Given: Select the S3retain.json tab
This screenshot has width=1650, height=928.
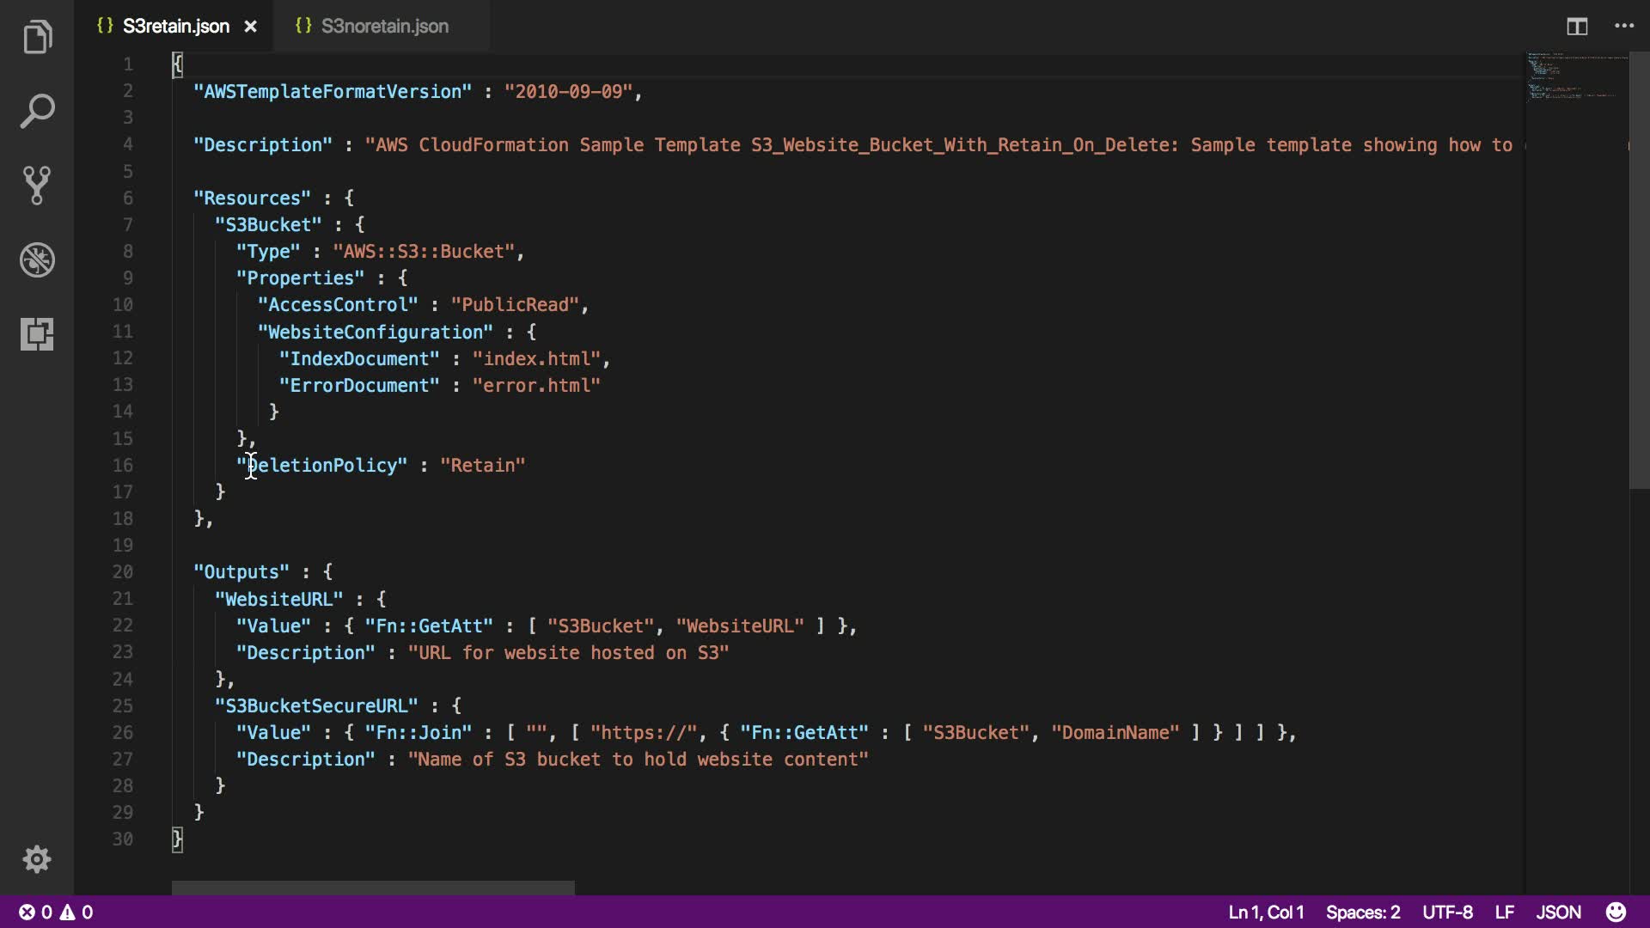Looking at the screenshot, I should [x=175, y=27].
